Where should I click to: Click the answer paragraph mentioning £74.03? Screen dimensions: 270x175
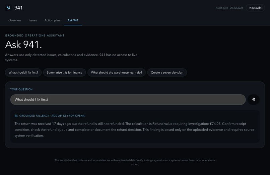click(x=135, y=129)
